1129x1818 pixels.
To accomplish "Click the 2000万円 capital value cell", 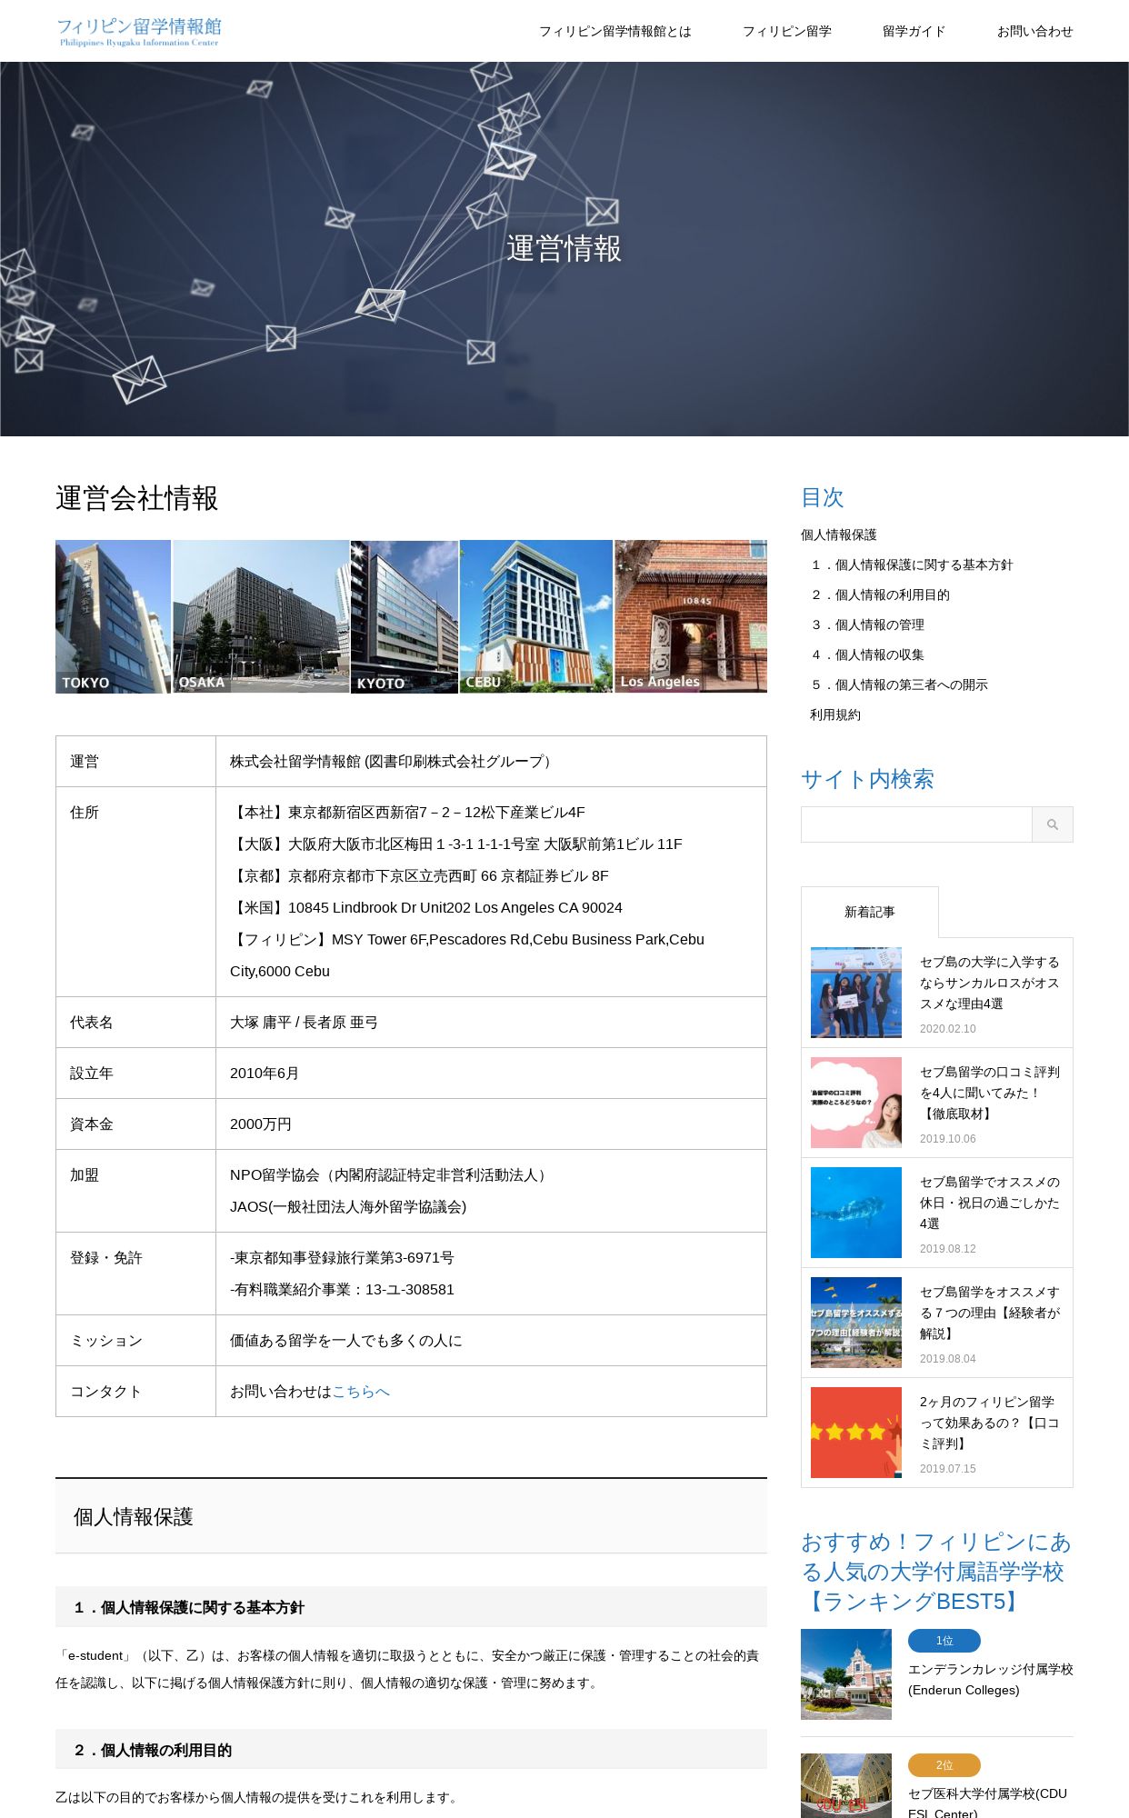I will click(491, 1124).
